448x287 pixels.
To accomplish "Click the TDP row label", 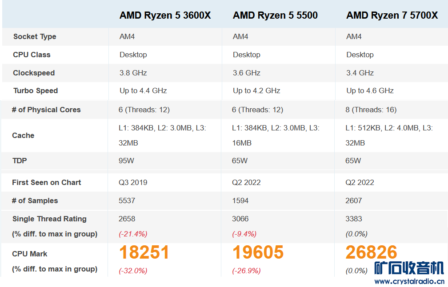I will (20, 161).
